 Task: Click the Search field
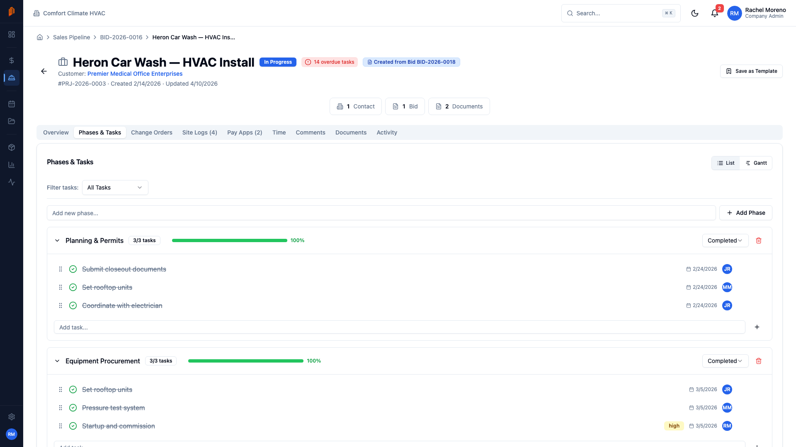pos(621,13)
